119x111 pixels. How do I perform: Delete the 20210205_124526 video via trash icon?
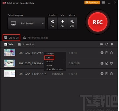[x=111, y=63]
